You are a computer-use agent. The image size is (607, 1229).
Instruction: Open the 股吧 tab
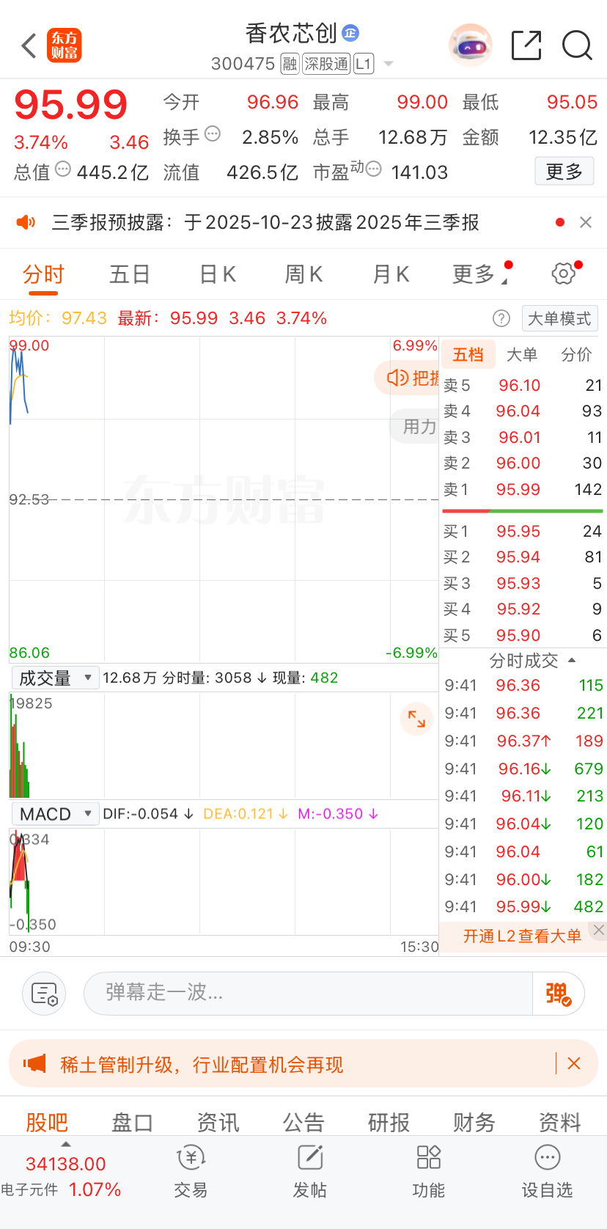pos(47,1122)
